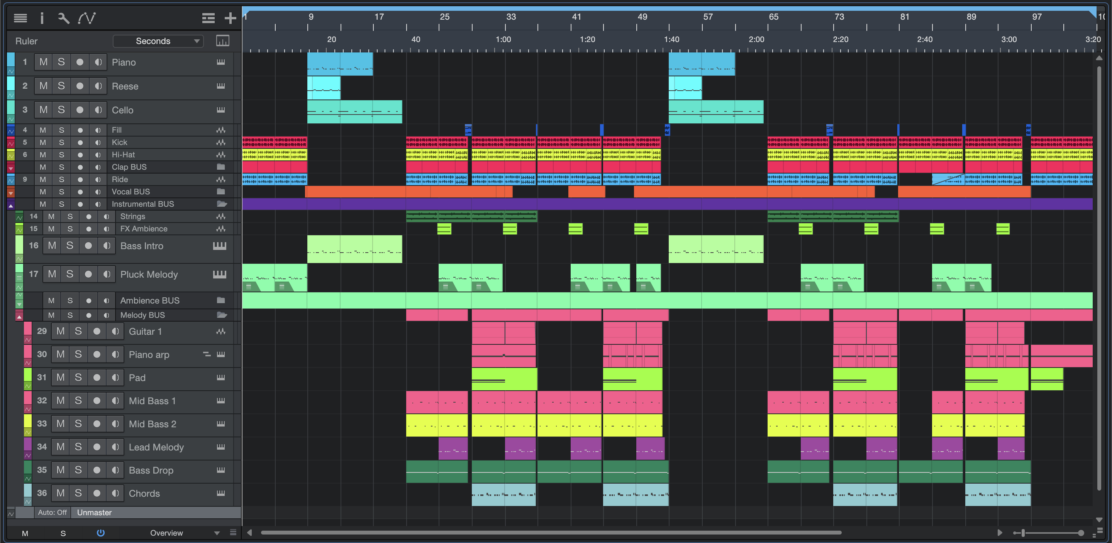Open the Piano track instrument keyboard icon
The width and height of the screenshot is (1112, 543).
(220, 62)
